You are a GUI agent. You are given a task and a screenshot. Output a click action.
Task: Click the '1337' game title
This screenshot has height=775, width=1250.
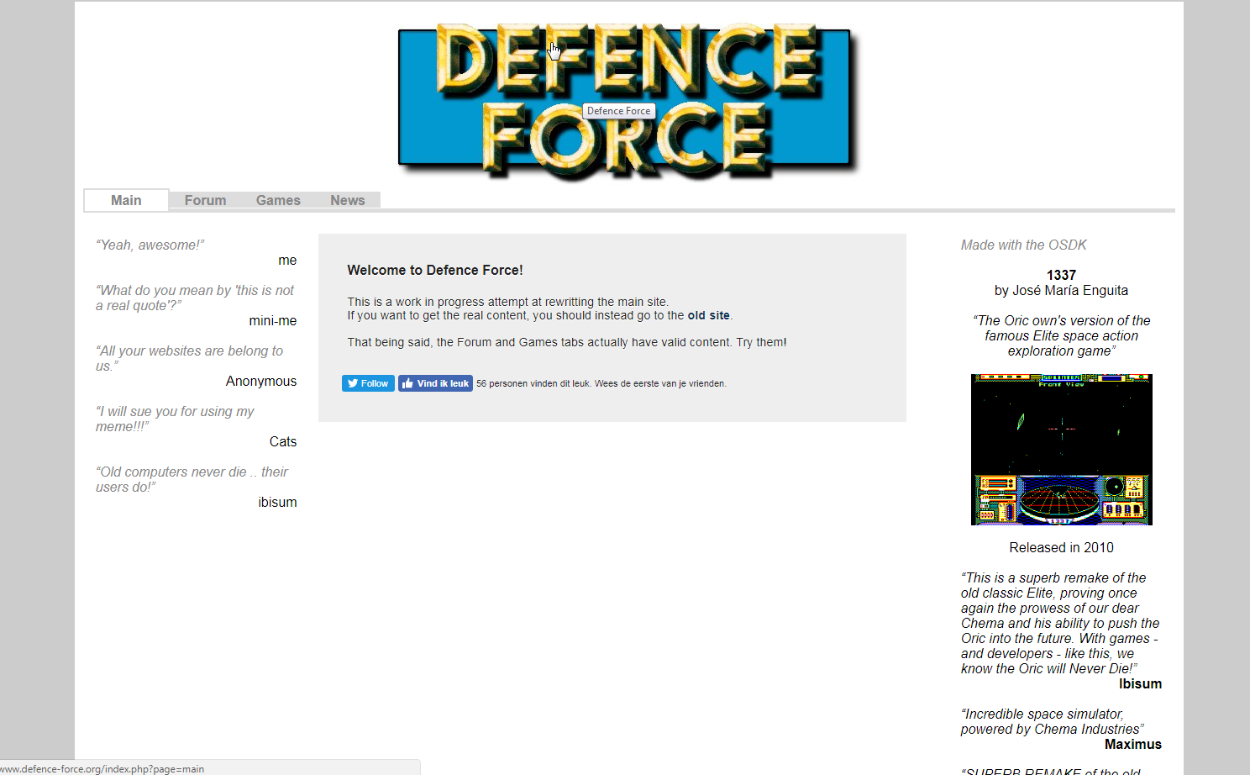point(1061,275)
